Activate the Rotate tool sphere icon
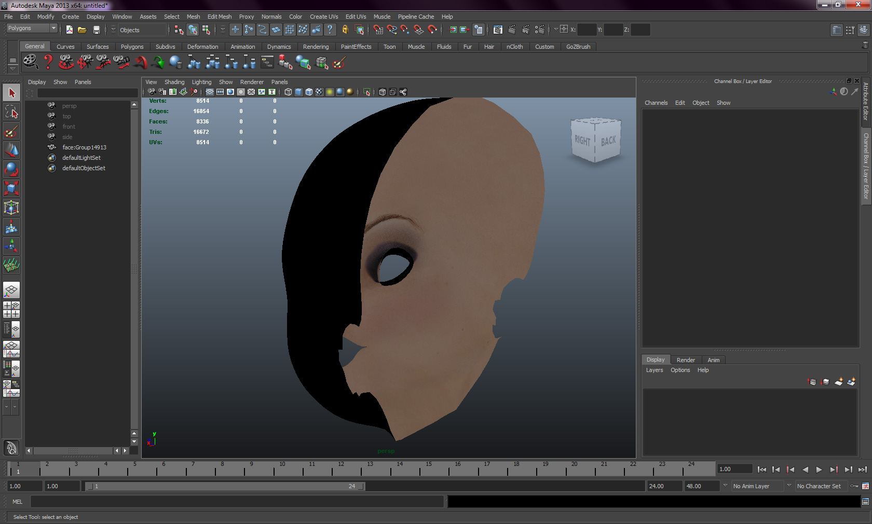 pyautogui.click(x=11, y=170)
